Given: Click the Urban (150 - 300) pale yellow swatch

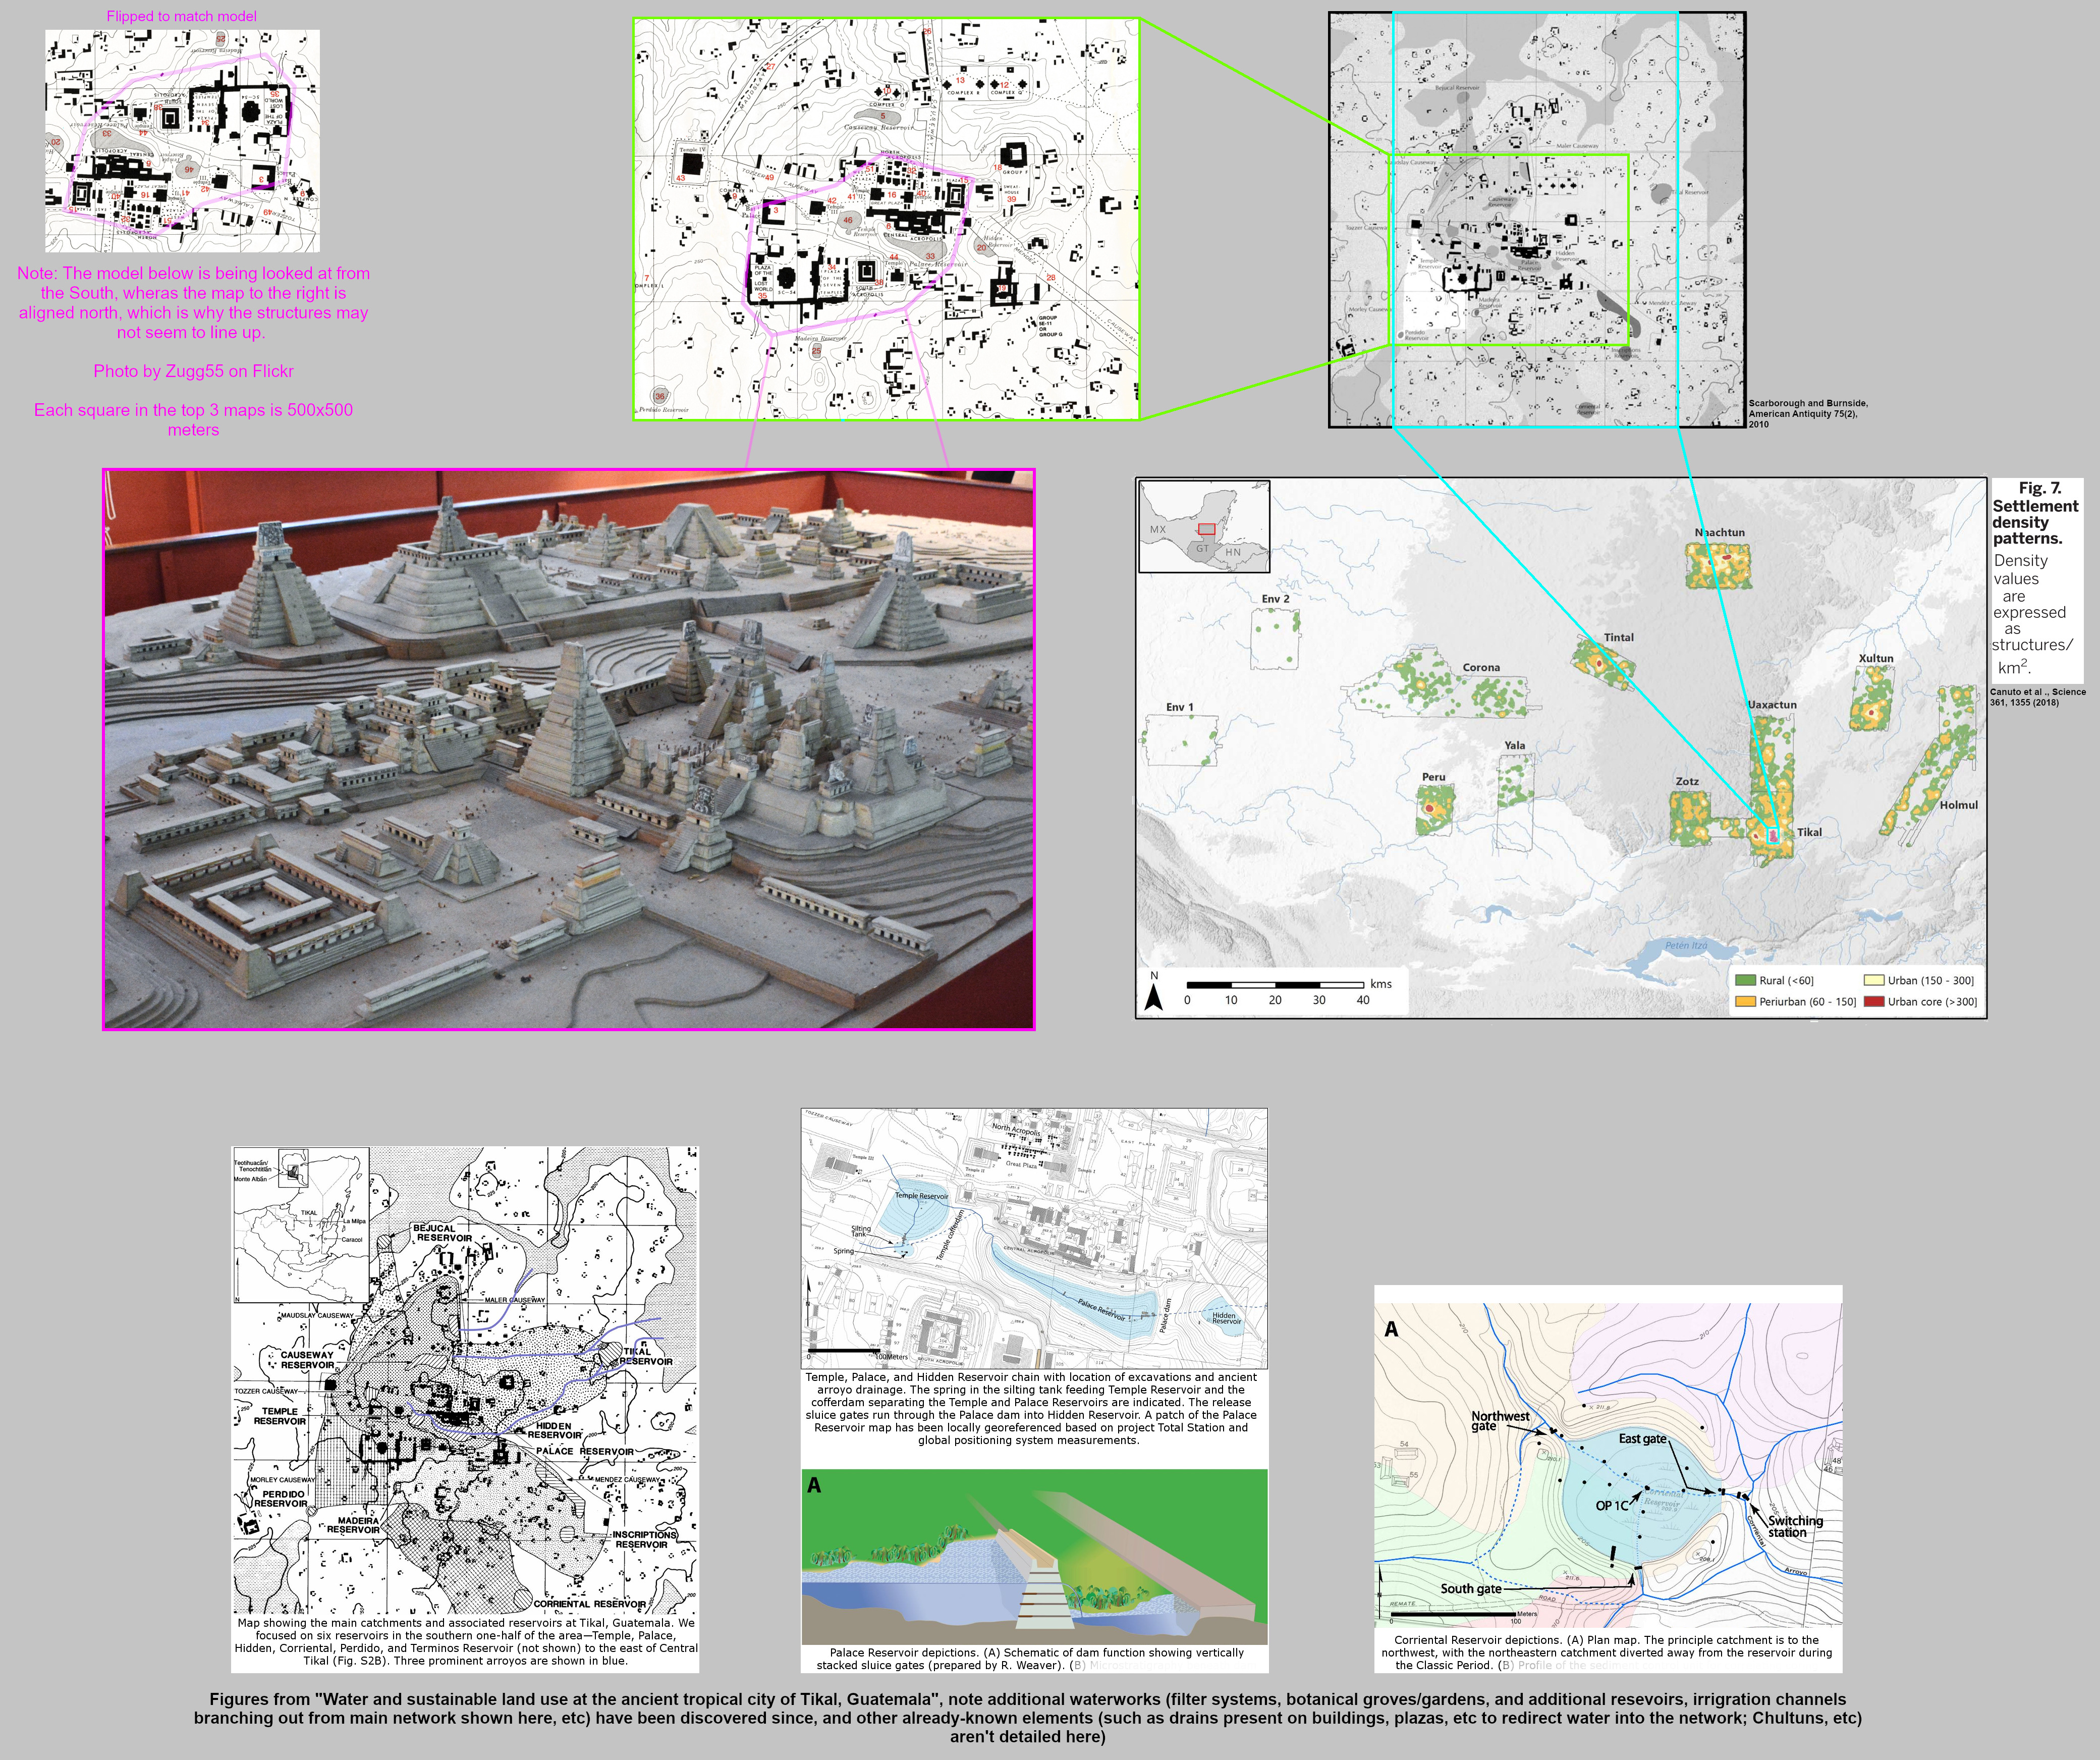Looking at the screenshot, I should point(1874,981).
